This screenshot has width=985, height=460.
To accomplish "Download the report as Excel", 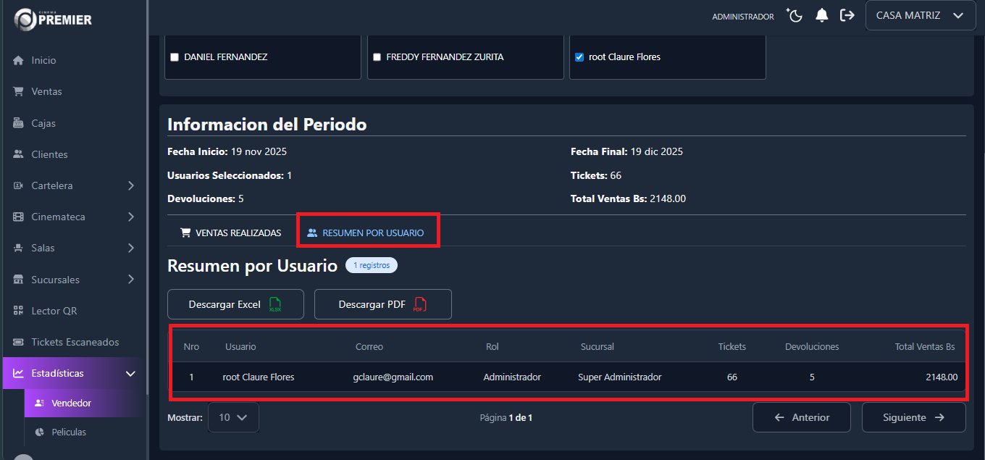I will 235,304.
